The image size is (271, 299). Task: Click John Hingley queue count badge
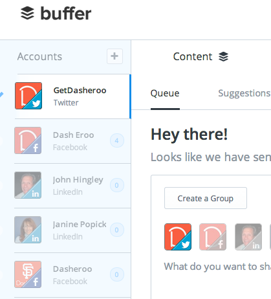117,185
